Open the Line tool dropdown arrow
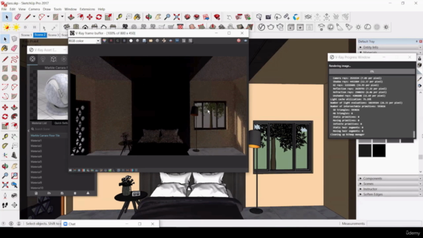 (34, 17)
